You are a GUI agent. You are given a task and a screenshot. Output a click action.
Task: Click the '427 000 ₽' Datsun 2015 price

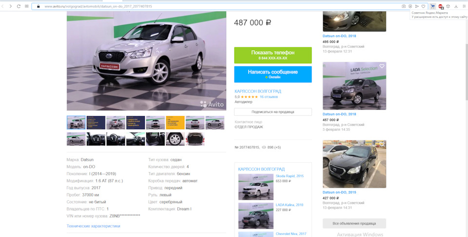(x=331, y=198)
